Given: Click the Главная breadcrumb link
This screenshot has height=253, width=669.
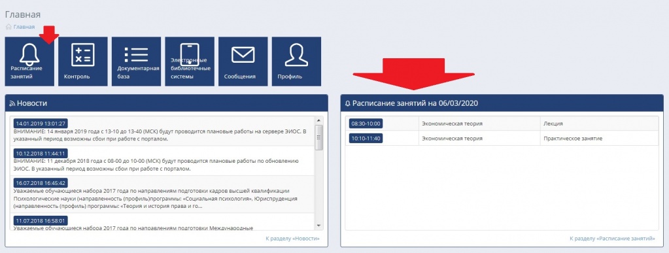Looking at the screenshot, I should tap(24, 27).
